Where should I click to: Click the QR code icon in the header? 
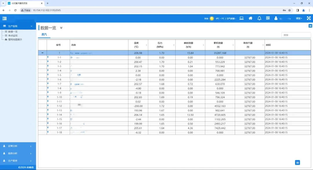coord(268,18)
